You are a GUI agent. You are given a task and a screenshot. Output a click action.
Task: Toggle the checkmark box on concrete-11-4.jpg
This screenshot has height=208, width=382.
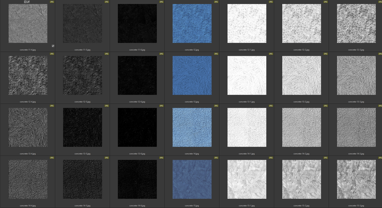click(x=53, y=46)
